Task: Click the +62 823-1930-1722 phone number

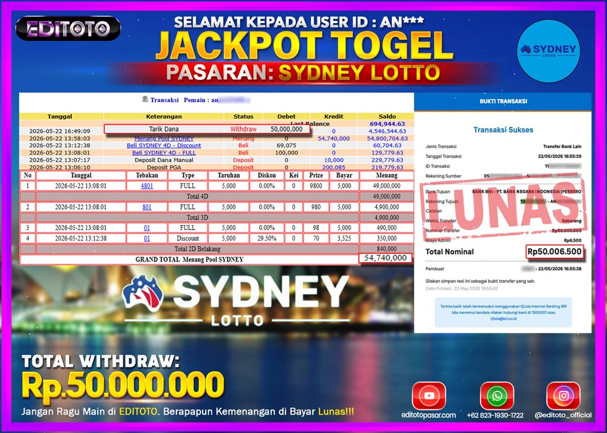Action: click(495, 415)
